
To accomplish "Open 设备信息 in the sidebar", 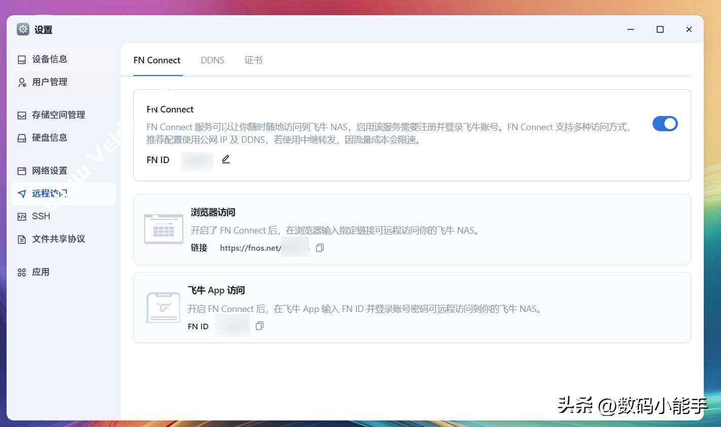I will point(63,59).
